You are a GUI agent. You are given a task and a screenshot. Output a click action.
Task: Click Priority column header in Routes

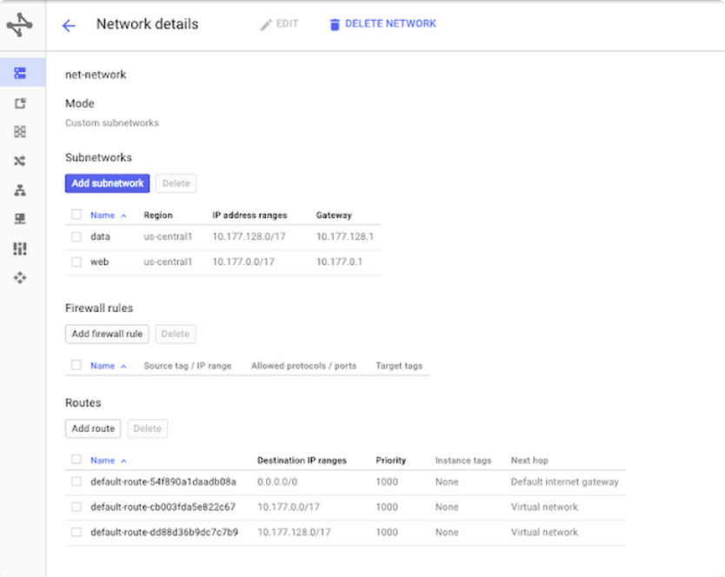(x=390, y=461)
